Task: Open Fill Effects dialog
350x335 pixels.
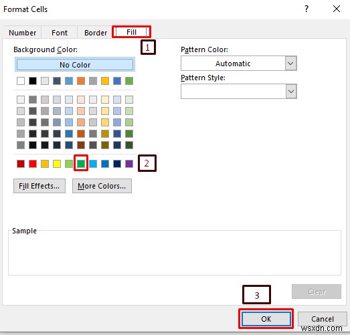Action: coord(39,186)
